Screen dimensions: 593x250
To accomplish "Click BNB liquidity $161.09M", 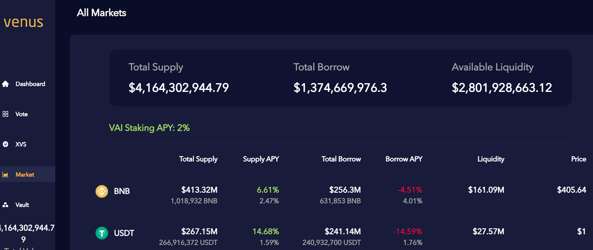I will coord(486,190).
